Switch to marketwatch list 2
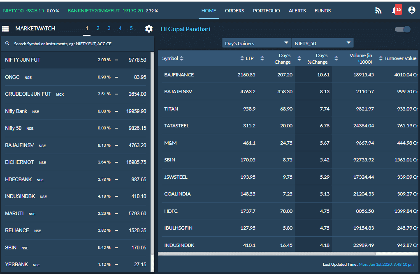 [x=98, y=28]
